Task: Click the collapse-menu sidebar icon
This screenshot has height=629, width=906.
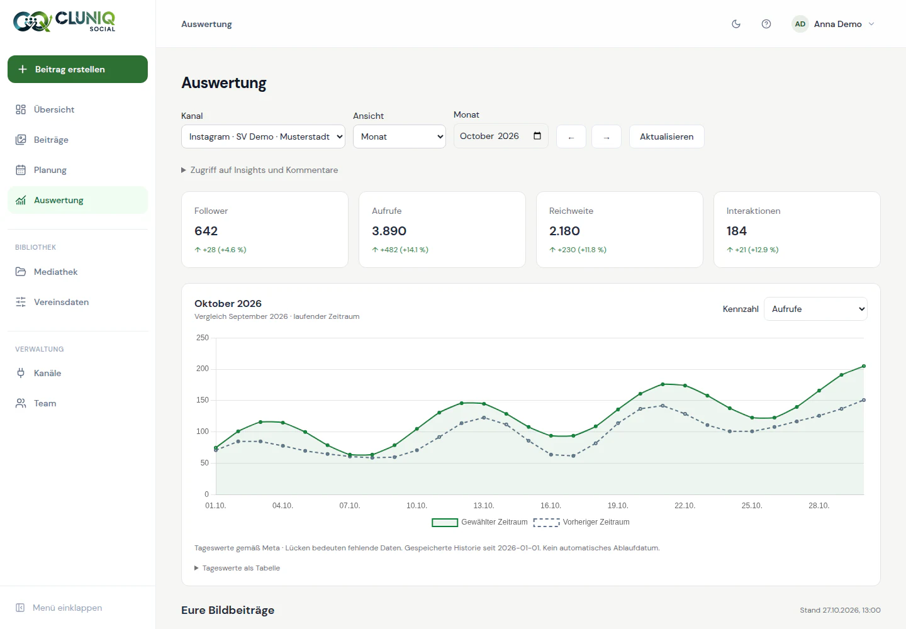Action: tap(20, 608)
